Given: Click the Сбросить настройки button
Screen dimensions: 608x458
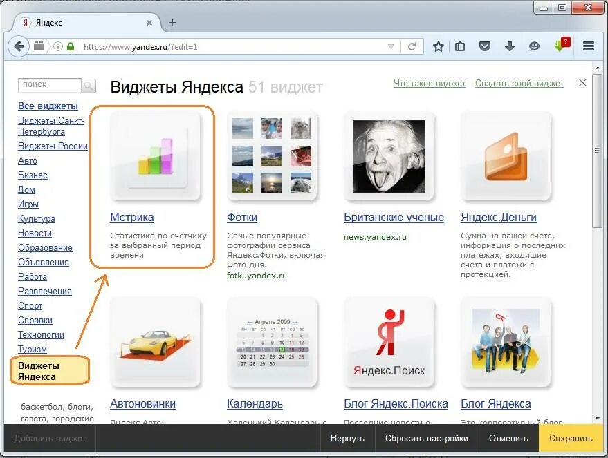Looking at the screenshot, I should coord(427,438).
